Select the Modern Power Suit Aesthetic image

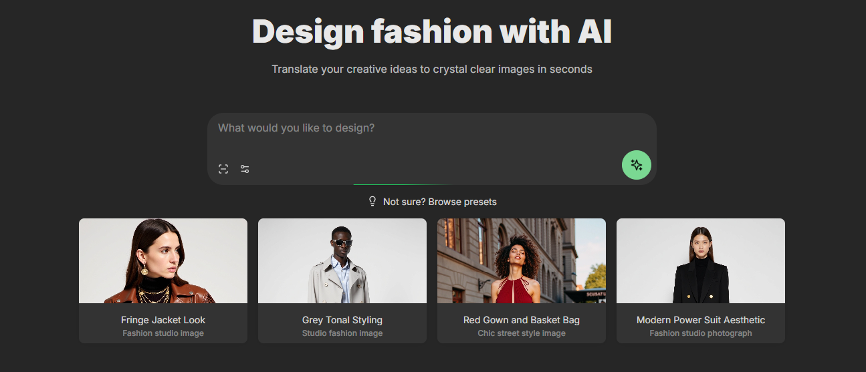(x=701, y=261)
